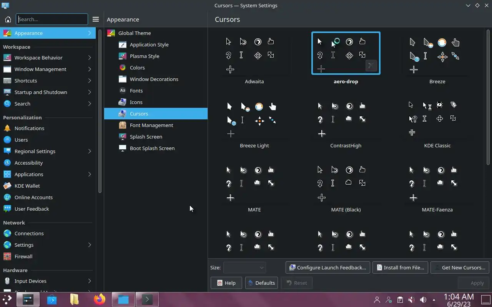Click the Splash Screen icon
The image size is (492, 307).
point(123,137)
